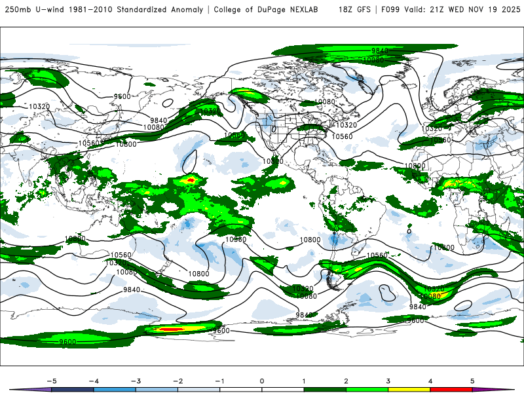
Task: Click the "18Z GFS" model run label
Action: tap(354, 10)
